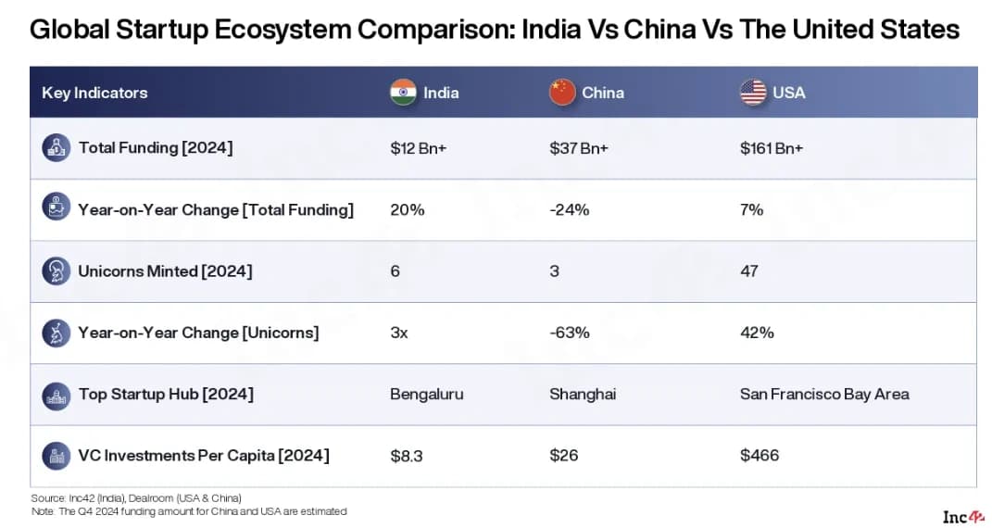Click the Top Startup Hub building icon
Viewport: 992px width, 528px height.
coord(57,396)
